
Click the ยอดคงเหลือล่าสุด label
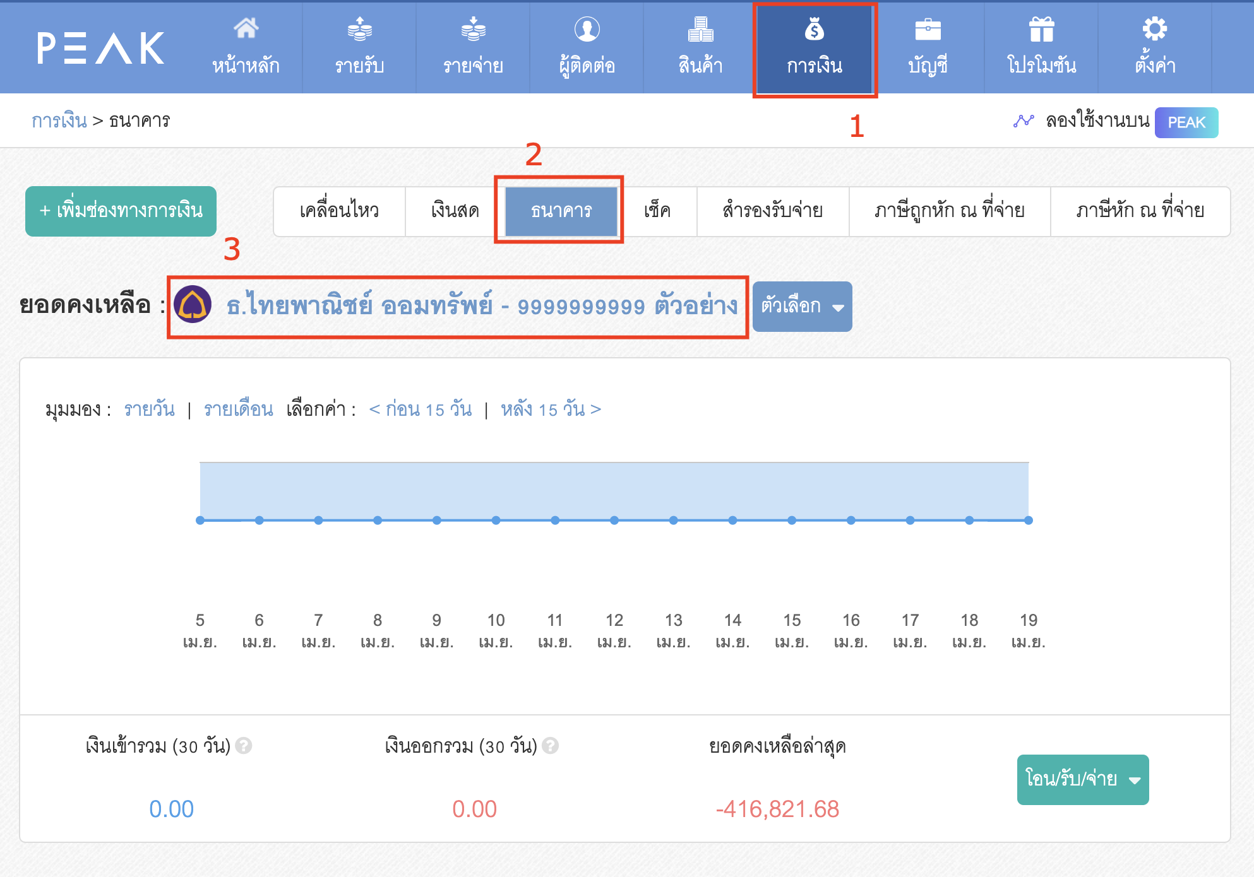click(x=777, y=747)
